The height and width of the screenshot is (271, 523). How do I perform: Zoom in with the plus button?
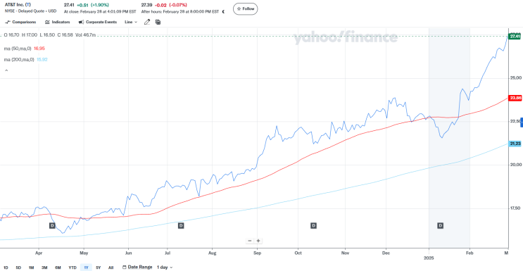(258, 241)
